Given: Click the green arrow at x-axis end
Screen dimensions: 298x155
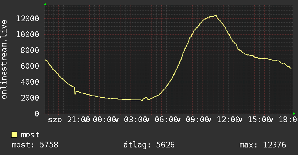Looking at the screenshot, I should coord(294,114).
